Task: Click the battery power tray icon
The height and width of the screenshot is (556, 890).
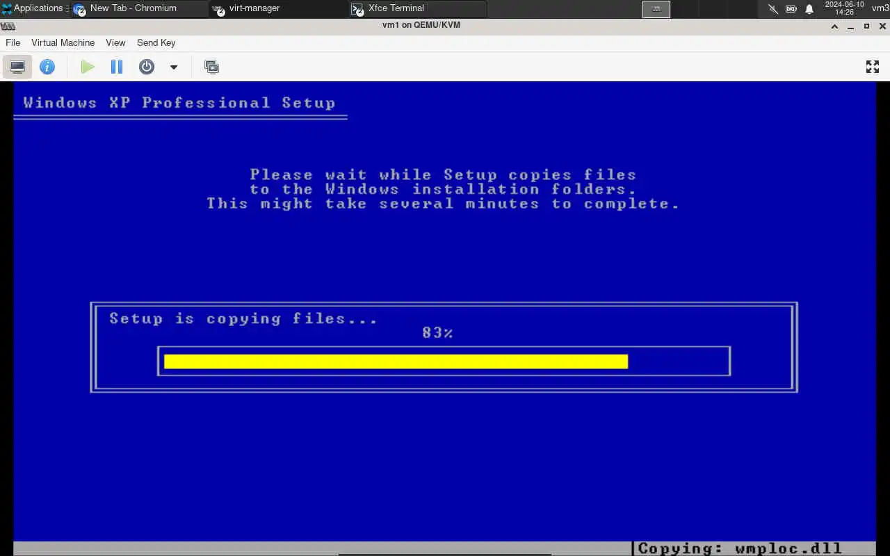Action: click(791, 9)
